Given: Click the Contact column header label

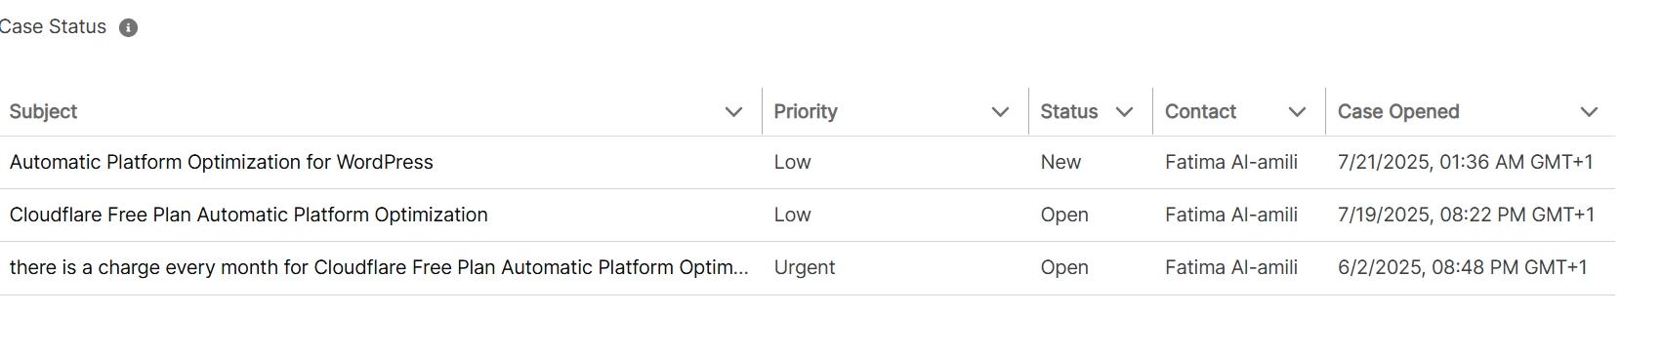Looking at the screenshot, I should point(1200,112).
